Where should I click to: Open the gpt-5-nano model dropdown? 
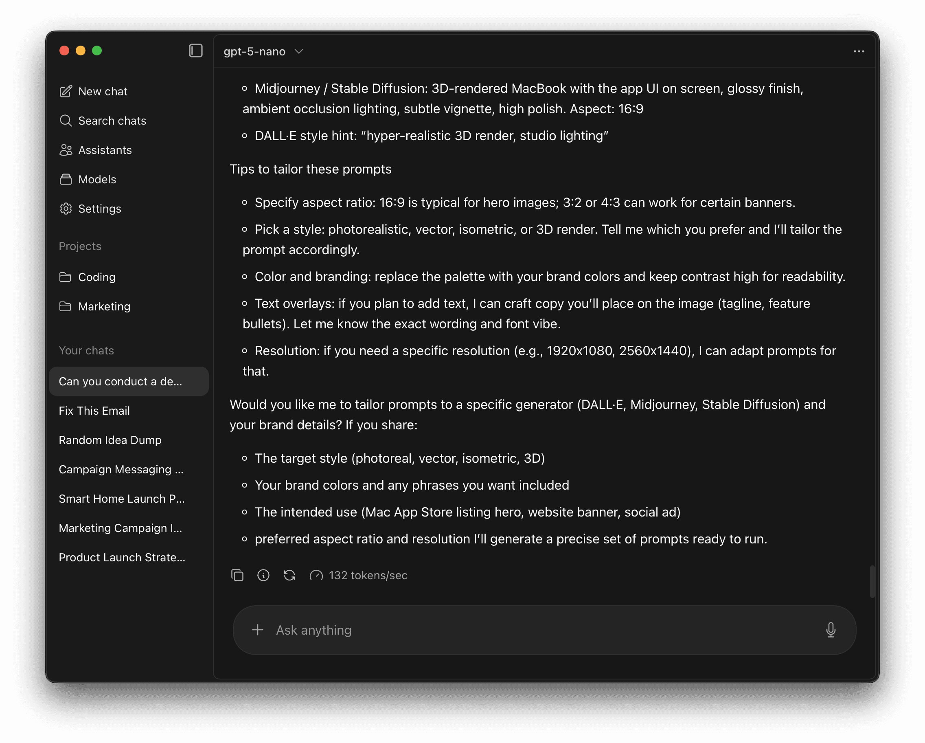tap(263, 51)
